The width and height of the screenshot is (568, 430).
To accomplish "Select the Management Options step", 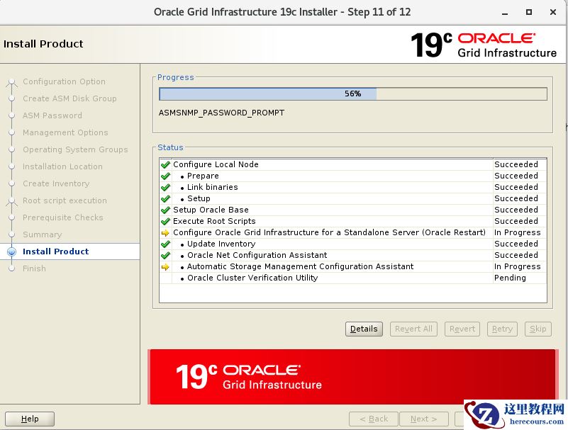I will click(x=65, y=132).
